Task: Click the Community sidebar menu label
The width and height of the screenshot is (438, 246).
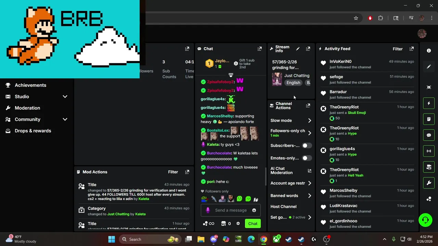Action: [27, 119]
